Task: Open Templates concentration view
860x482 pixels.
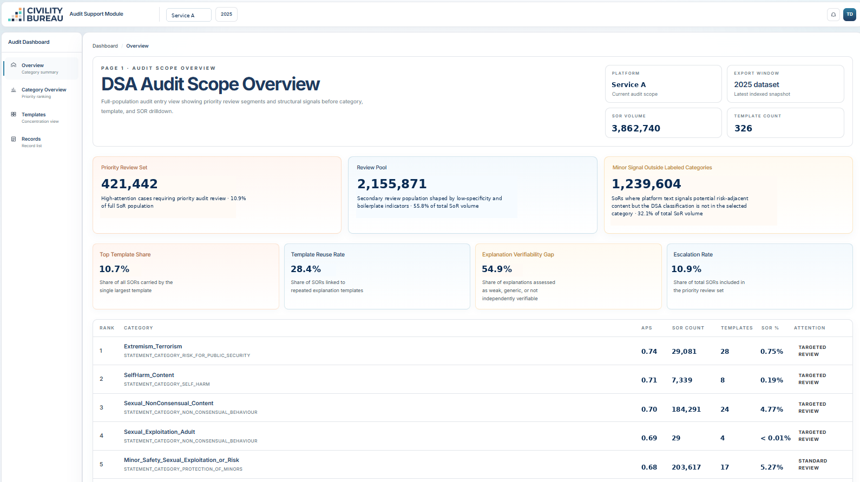Action: coord(41,117)
